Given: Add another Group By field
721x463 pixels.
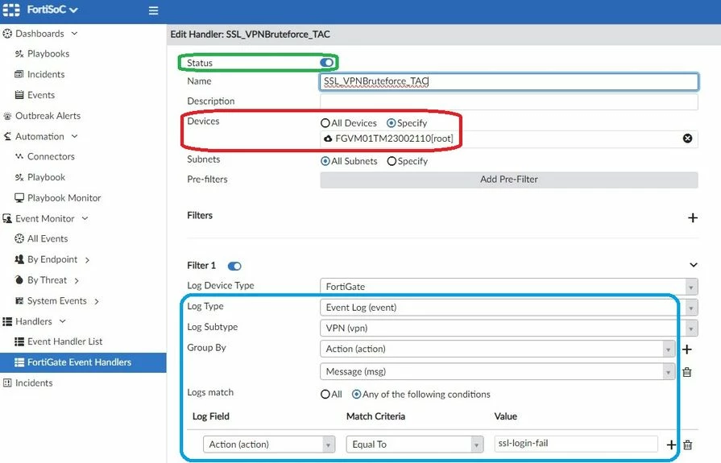Looking at the screenshot, I should pyautogui.click(x=687, y=349).
